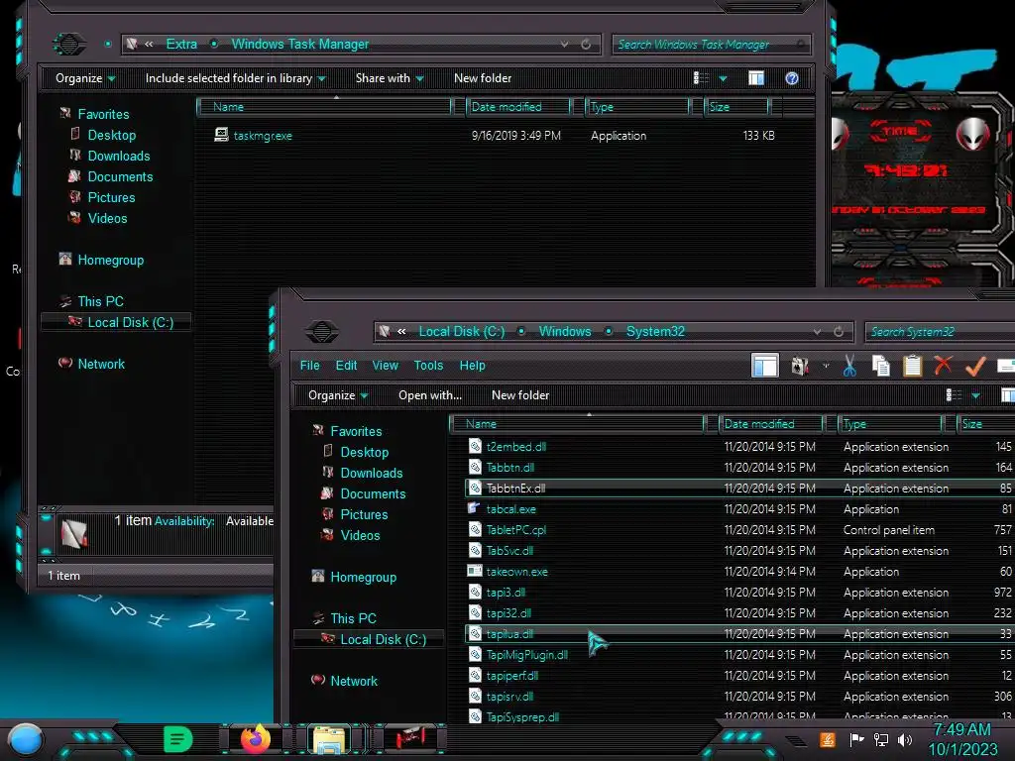Screen dimensions: 1015x761
Task: Select TabletPC.cpl in System32 list
Action: pos(516,530)
